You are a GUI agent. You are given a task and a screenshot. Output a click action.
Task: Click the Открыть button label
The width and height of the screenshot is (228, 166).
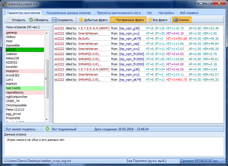click(19, 20)
